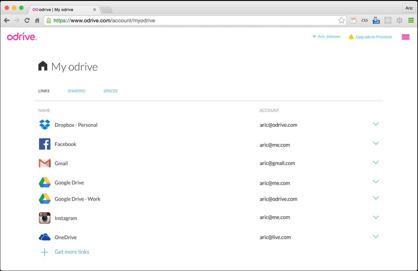Click the yellow bell icon near Upgrade to Premium
Image resolution: width=418 pixels, height=271 pixels.
pyautogui.click(x=351, y=37)
